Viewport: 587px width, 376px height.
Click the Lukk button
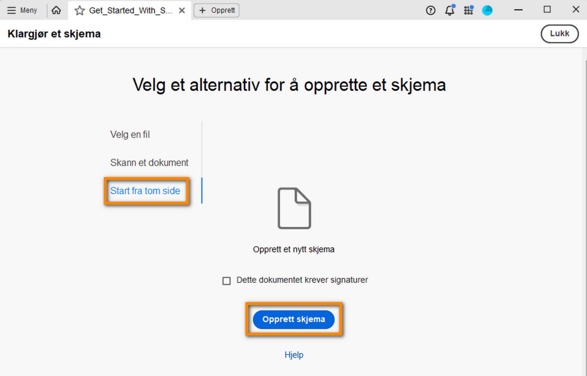(x=559, y=34)
